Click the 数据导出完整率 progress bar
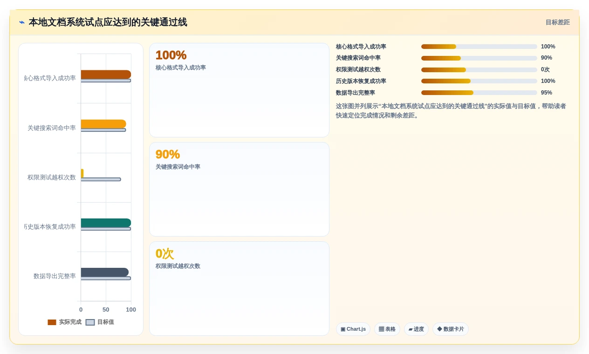The height and width of the screenshot is (354, 589). [479, 93]
